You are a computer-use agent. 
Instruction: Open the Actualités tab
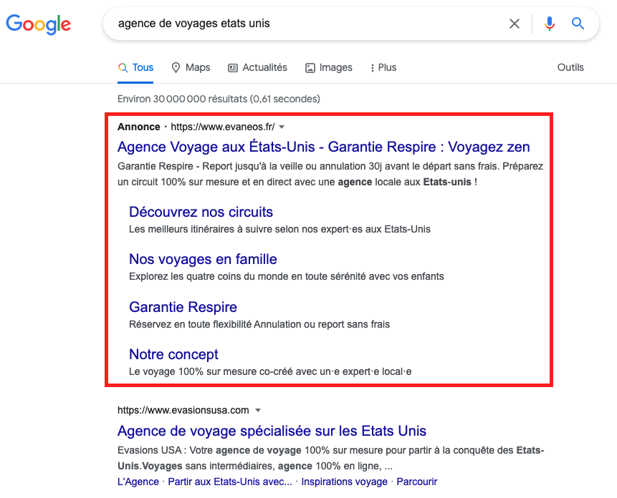tap(258, 67)
